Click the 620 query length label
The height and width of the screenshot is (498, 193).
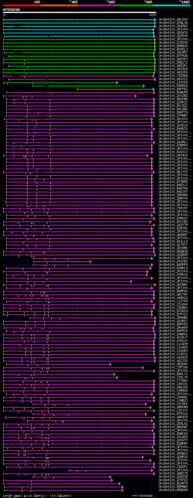pyautogui.click(x=152, y=15)
